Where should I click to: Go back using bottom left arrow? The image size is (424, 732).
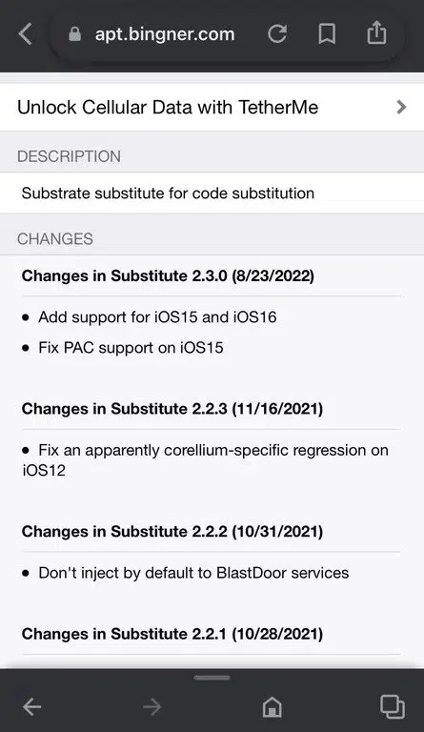pos(31,707)
